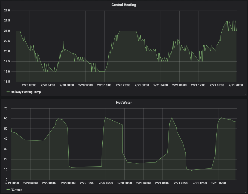Click the 19.0 axis label

point(7,71)
